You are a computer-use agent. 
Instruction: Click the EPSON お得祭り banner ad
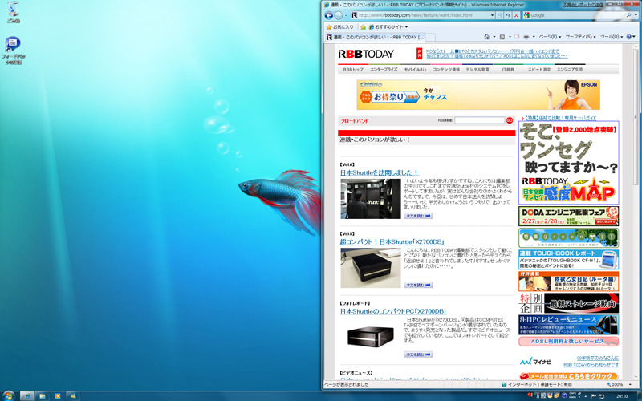tap(478, 95)
